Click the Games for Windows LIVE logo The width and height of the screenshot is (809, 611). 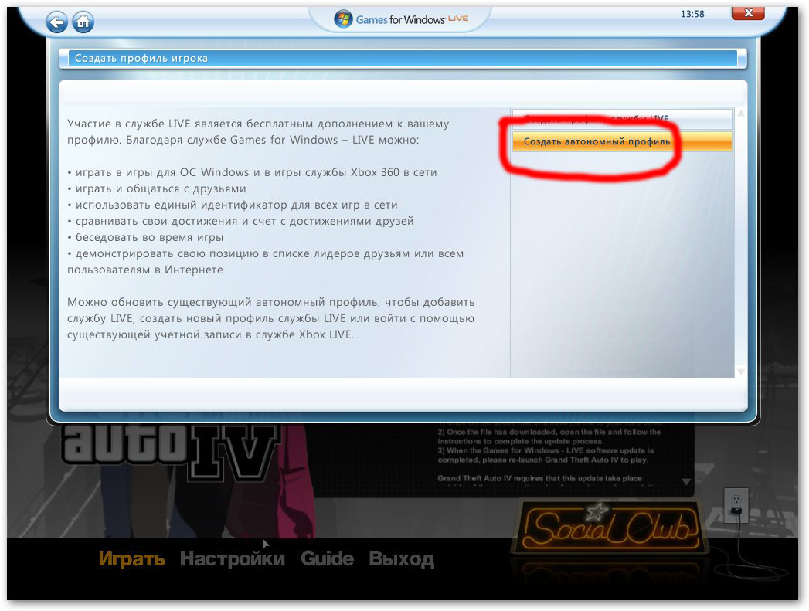click(401, 19)
